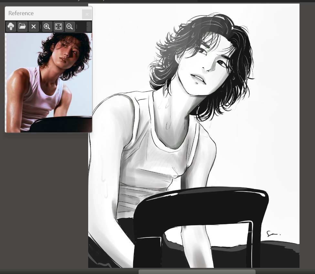Expand the collapsed options at toolbar's right edge
This screenshot has width=315, height=274.
click(89, 26)
